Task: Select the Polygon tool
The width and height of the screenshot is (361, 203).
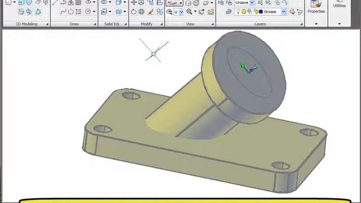Action: (71, 12)
